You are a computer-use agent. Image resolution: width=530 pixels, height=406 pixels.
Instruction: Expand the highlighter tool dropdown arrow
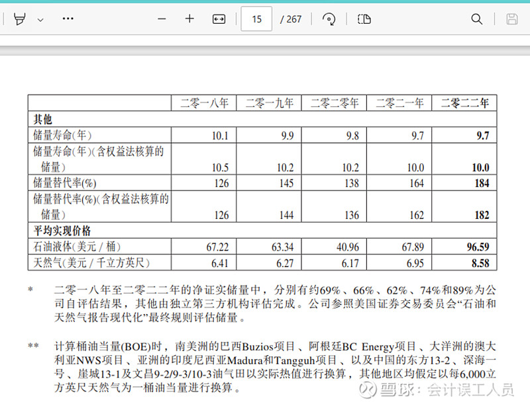coord(40,20)
